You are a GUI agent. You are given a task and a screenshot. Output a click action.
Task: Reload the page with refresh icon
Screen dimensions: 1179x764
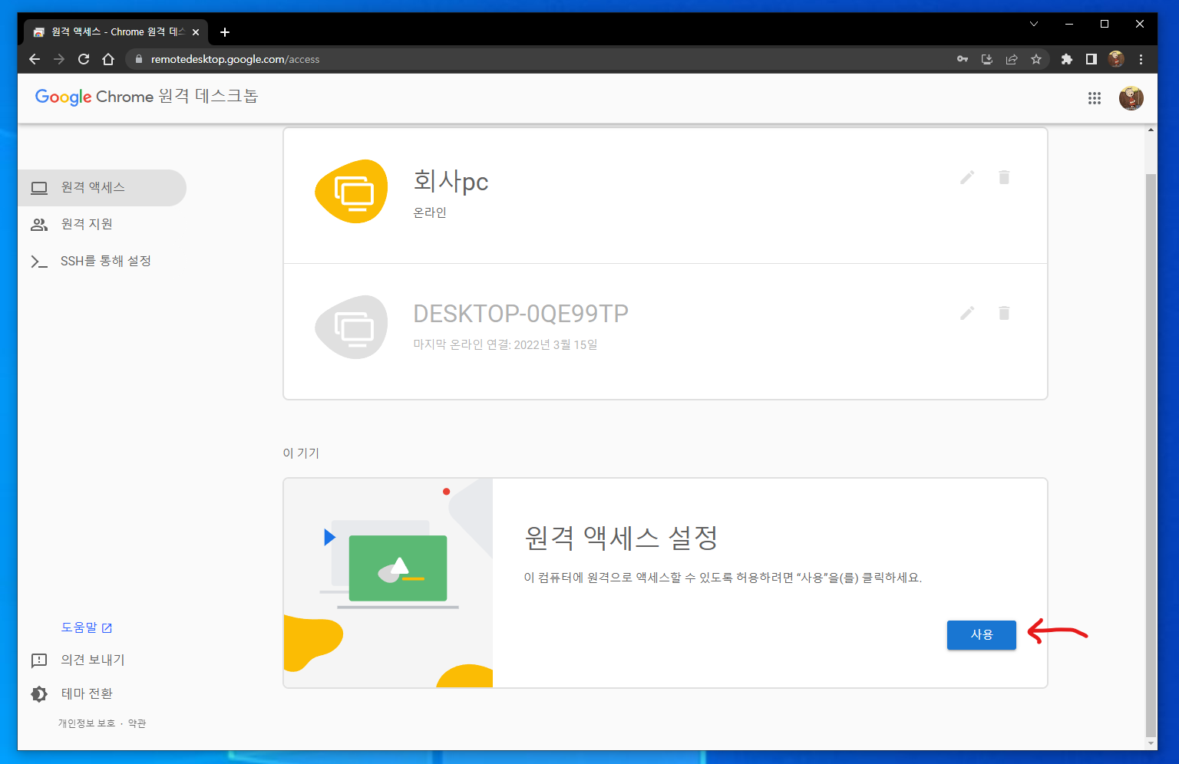pos(84,59)
